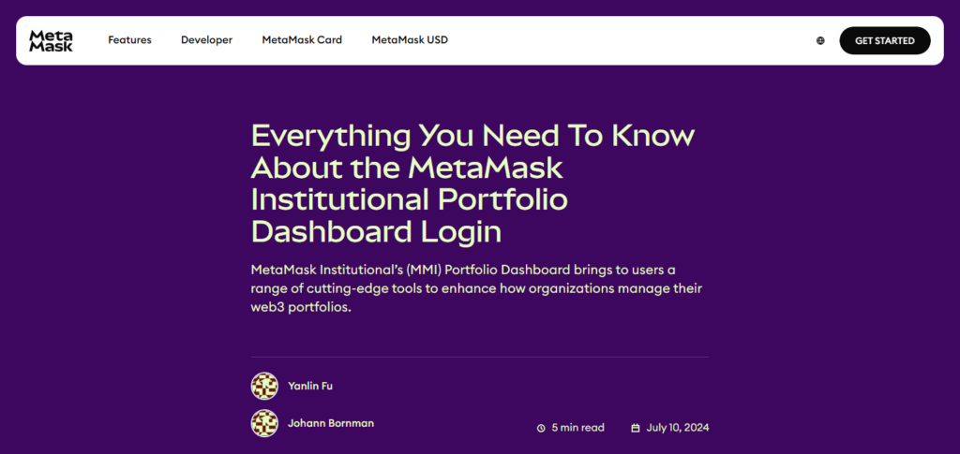Open the Developer menu
Screen dimensions: 960x454
[206, 40]
